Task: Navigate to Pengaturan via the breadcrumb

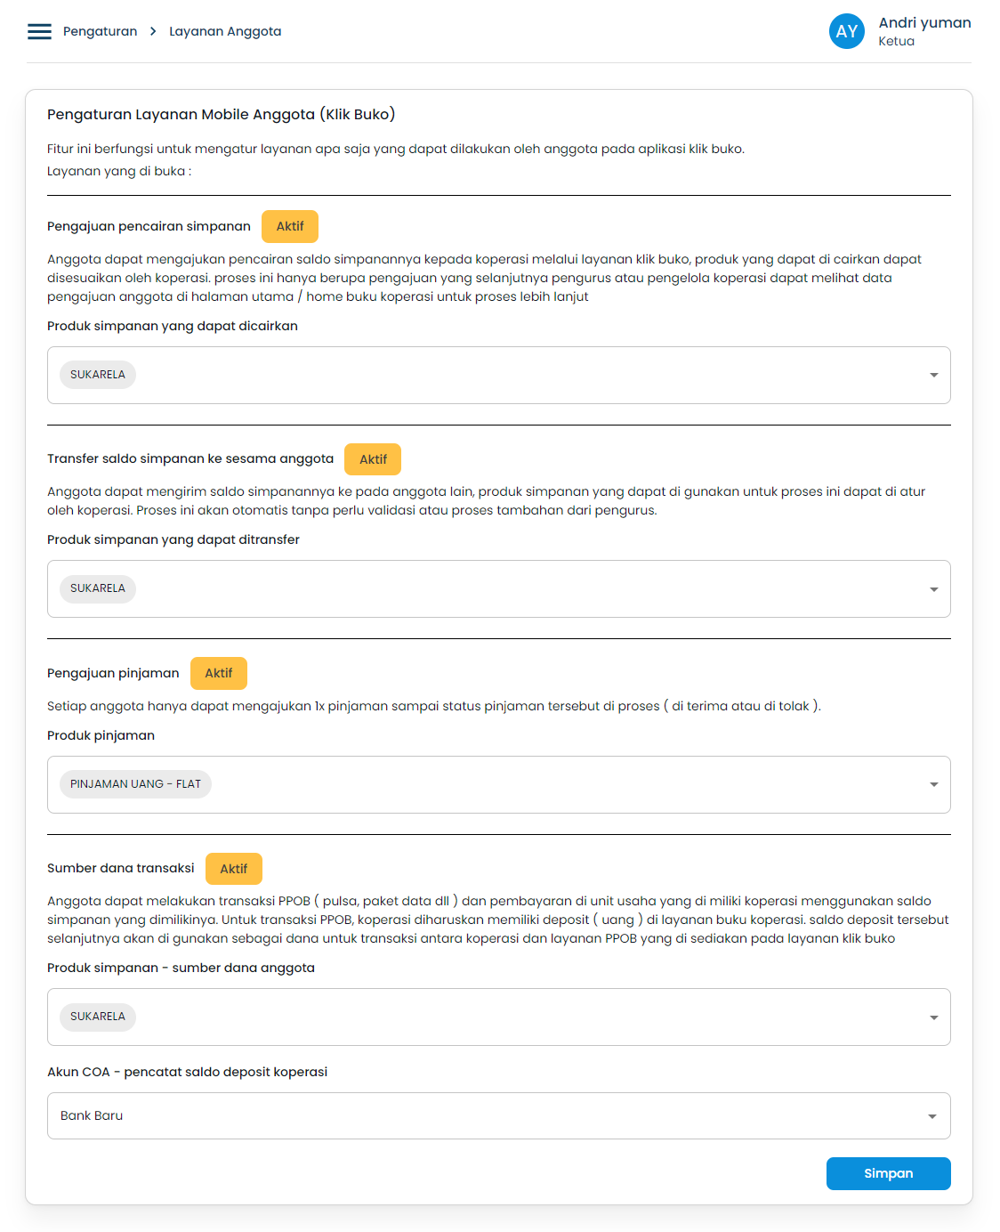Action: pyautogui.click(x=99, y=31)
